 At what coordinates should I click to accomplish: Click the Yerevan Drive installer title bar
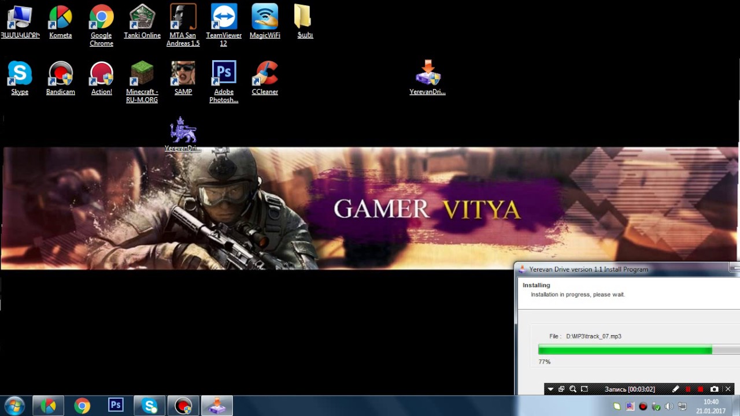627,269
